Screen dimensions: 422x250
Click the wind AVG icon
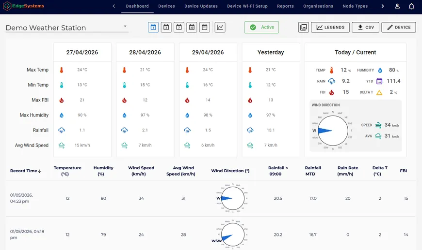pyautogui.click(x=378, y=136)
